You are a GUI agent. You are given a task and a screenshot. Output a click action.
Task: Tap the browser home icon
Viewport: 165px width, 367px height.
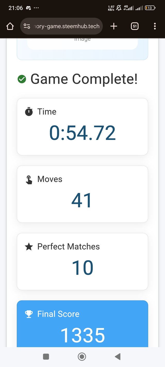[10, 26]
